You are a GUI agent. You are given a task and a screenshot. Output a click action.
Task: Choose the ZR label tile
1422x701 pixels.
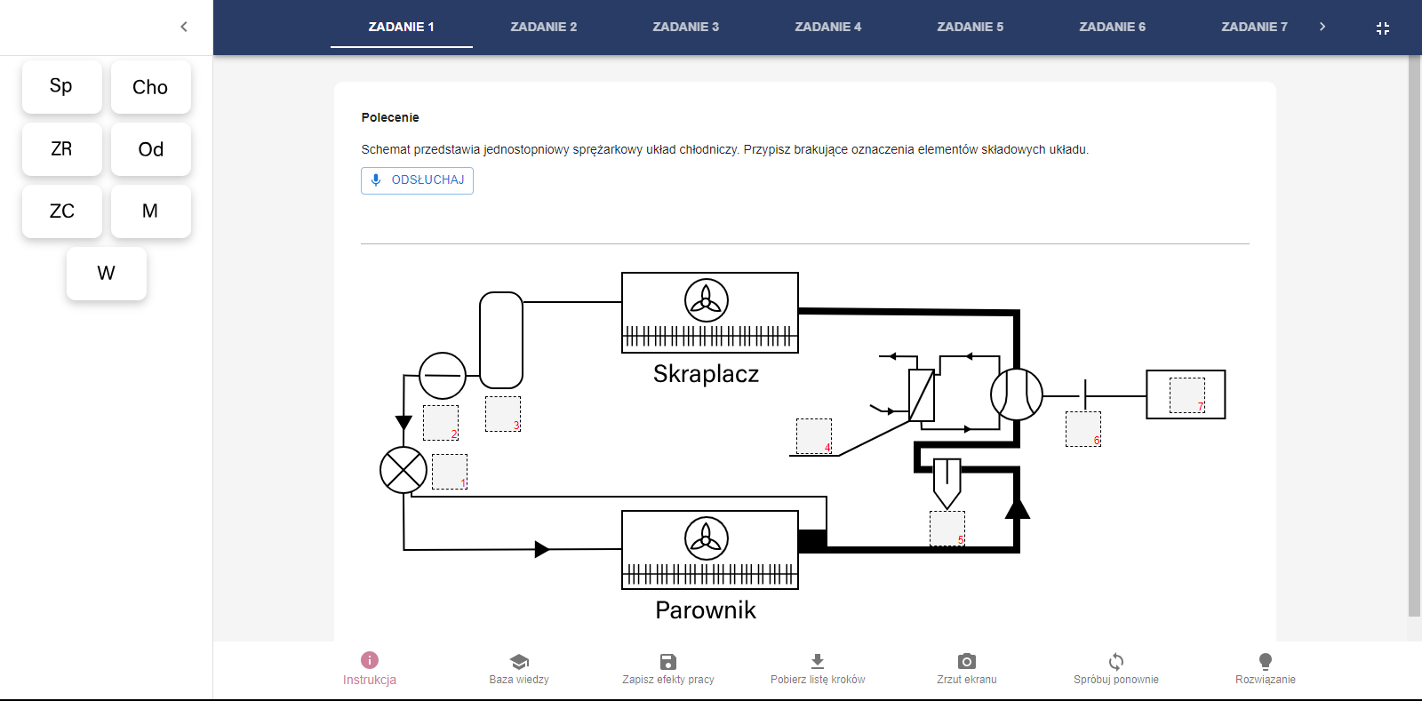(61, 149)
